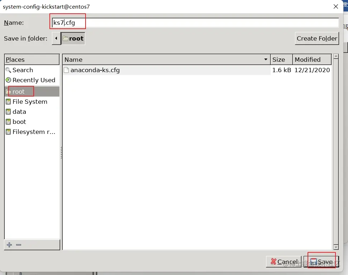This screenshot has height=275, width=348.
Task: Sort files by Size column
Action: coord(282,60)
